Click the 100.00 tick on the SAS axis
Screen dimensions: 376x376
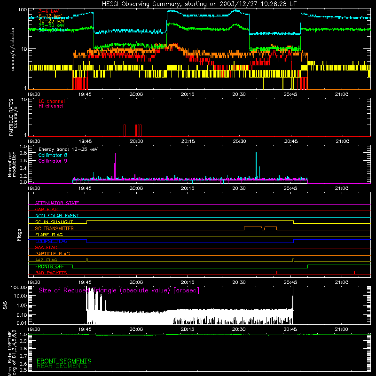click(19, 288)
